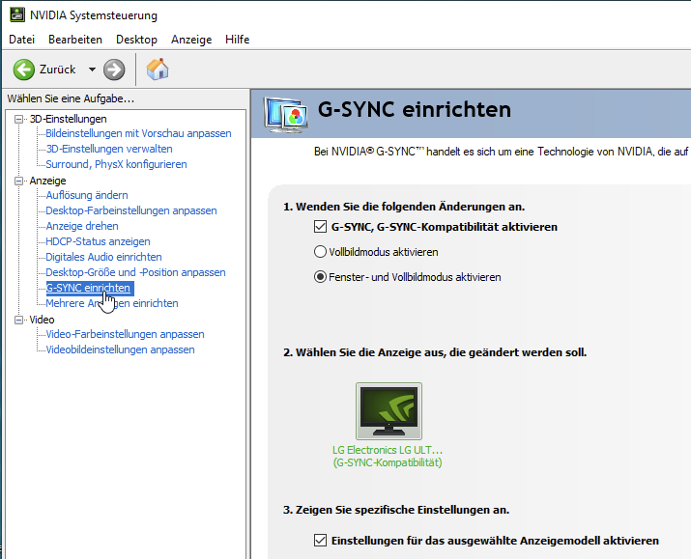Open Desktop-Farbeinstellungen anpassen
Viewport: 691px width, 559px height.
pos(131,210)
